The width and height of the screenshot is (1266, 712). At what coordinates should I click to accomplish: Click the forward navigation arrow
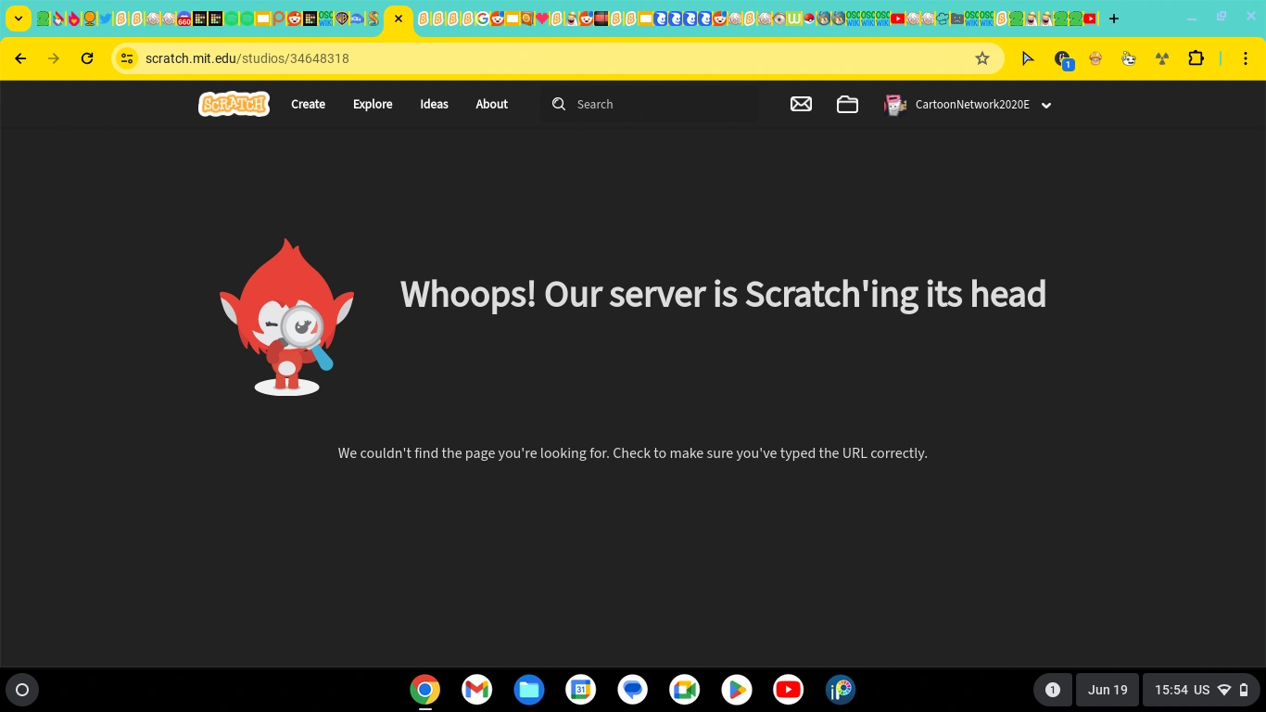click(54, 57)
